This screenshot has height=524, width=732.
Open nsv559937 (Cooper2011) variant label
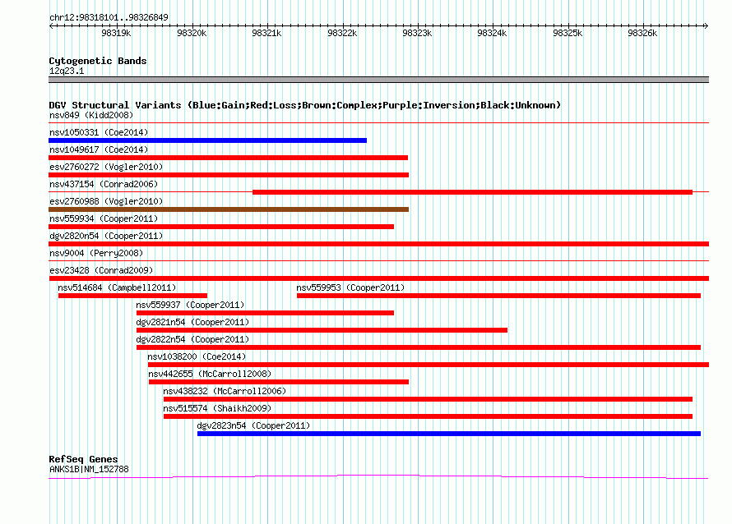[191, 305]
